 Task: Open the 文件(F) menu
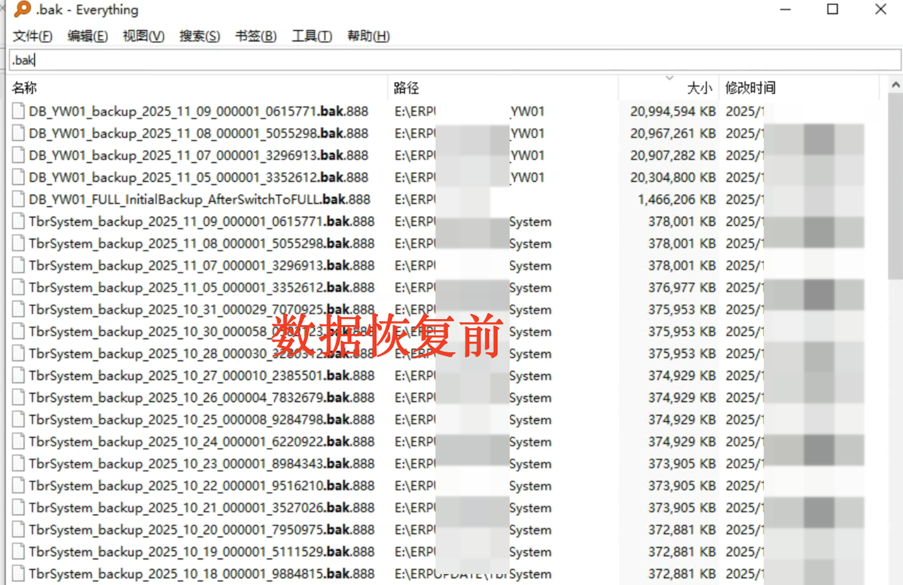32,36
